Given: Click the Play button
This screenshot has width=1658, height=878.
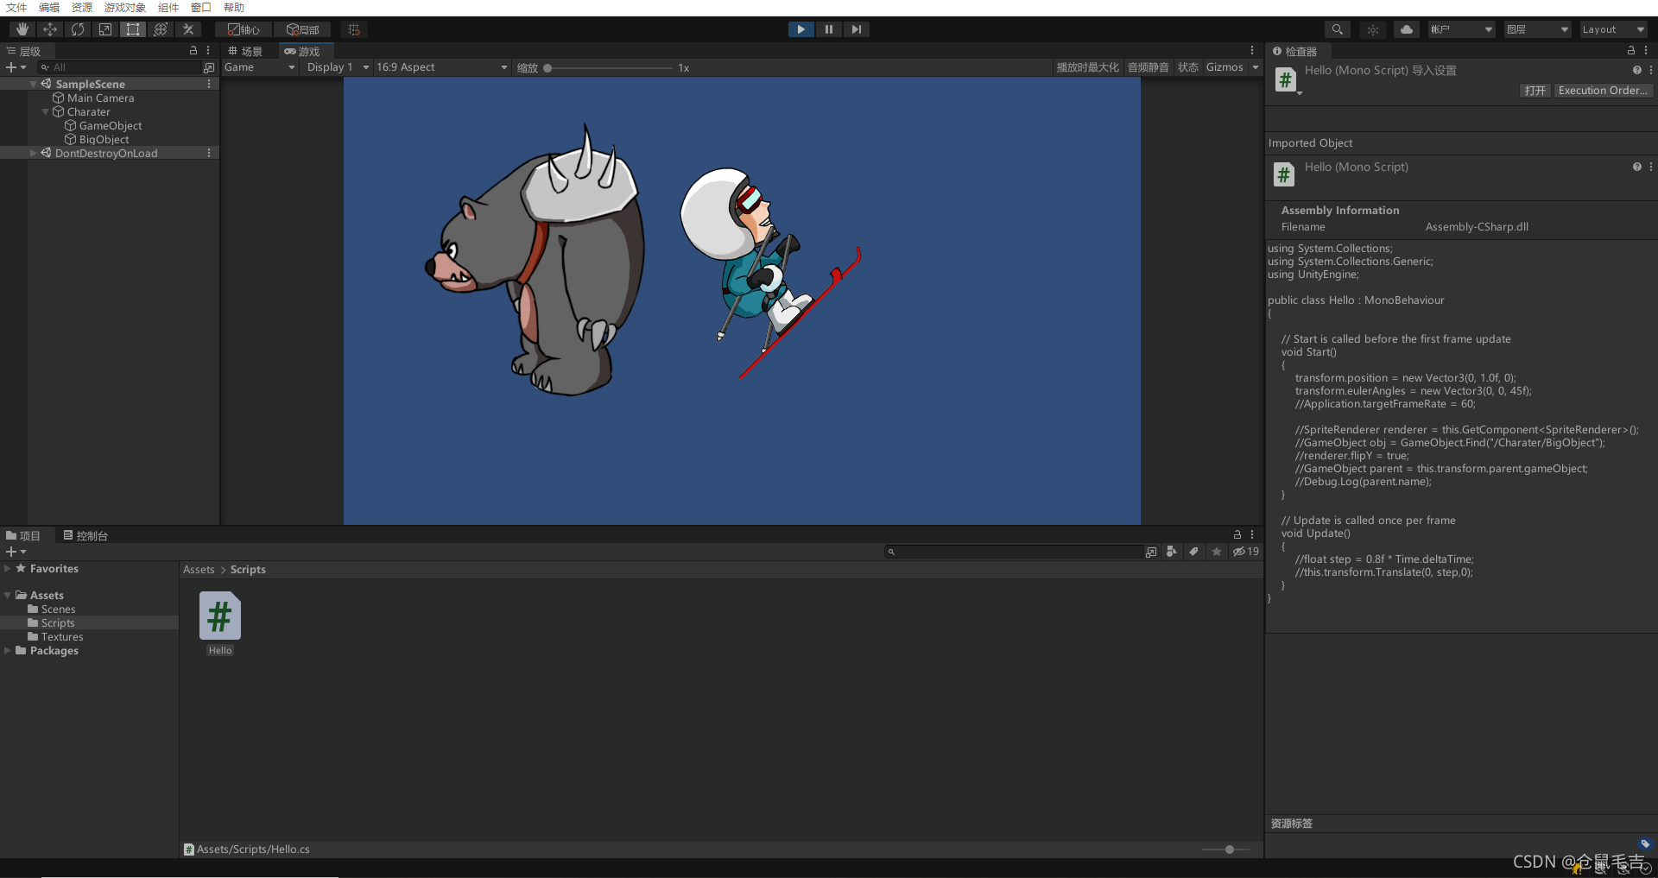Looking at the screenshot, I should [801, 29].
